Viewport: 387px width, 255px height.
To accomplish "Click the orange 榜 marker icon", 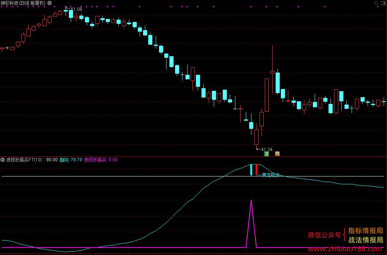I will tap(277, 154).
